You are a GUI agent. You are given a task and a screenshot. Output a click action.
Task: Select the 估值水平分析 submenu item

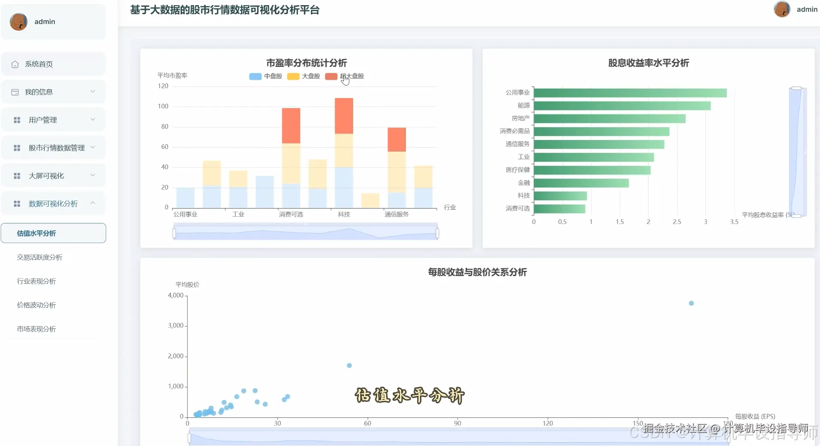54,233
